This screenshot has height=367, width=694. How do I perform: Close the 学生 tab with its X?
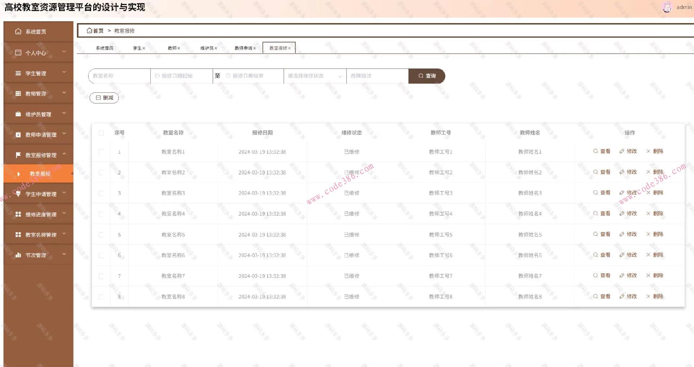pos(144,48)
